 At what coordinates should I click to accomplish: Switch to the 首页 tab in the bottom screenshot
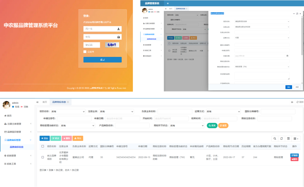pos(45,102)
